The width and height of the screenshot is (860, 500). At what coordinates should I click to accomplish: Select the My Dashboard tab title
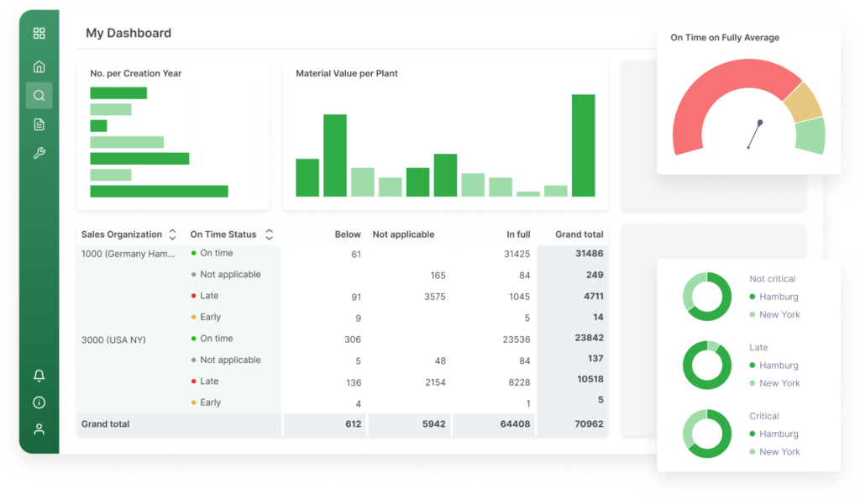[128, 33]
